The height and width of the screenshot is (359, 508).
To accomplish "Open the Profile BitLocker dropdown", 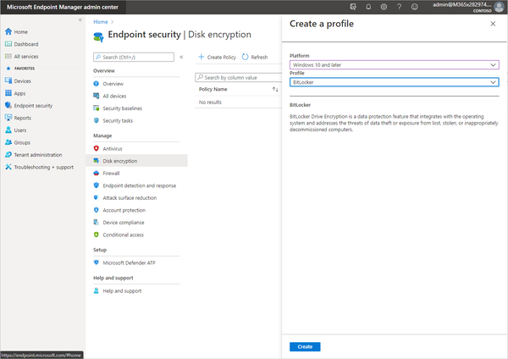I will tap(395, 82).
